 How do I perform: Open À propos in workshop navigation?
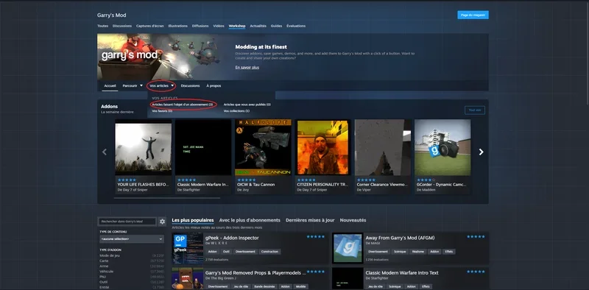point(214,85)
